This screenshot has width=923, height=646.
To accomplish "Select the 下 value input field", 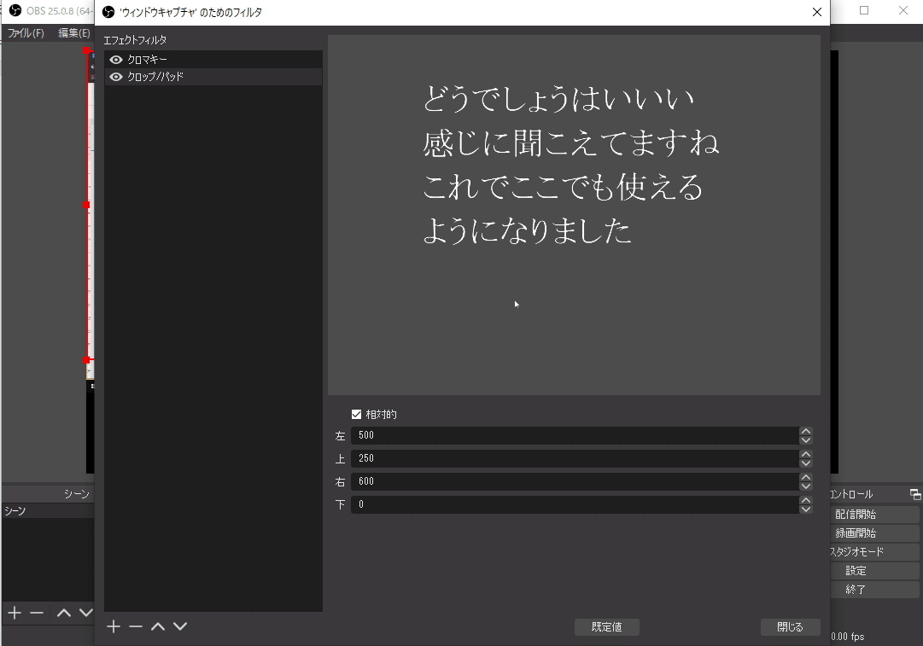I will coord(572,504).
